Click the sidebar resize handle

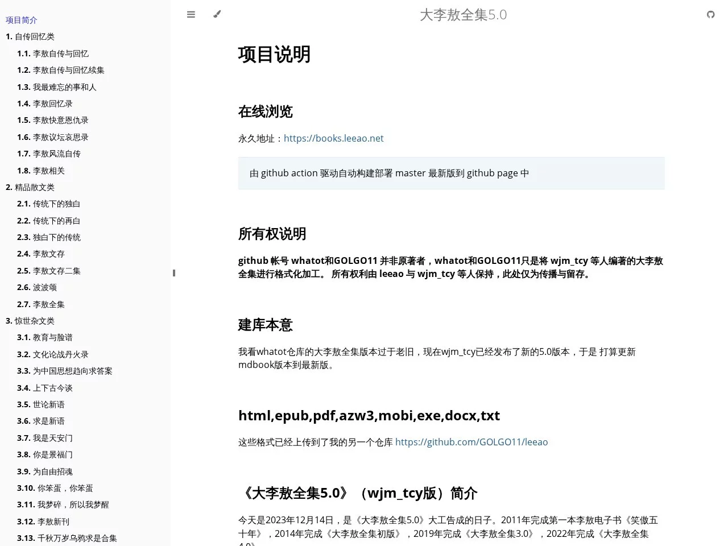(173, 273)
